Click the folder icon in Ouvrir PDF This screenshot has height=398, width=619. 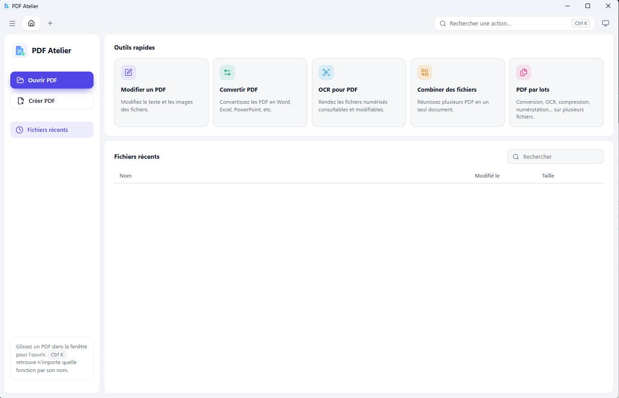tap(20, 80)
